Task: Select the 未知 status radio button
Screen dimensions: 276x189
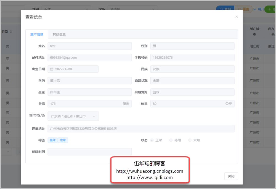Action: point(190,140)
